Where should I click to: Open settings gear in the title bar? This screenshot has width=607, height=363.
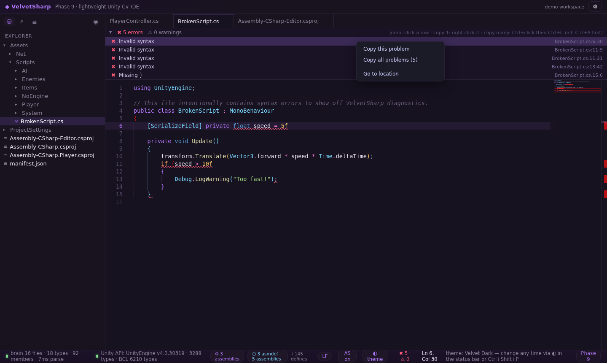coord(595,7)
